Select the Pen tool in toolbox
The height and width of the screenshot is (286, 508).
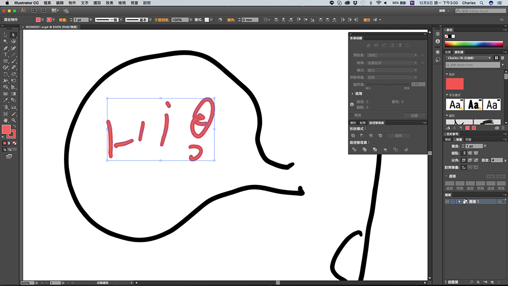click(6, 48)
